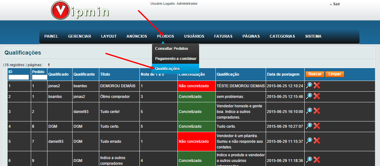
Task: Click the Qualificado column header
Action: pos(58,74)
